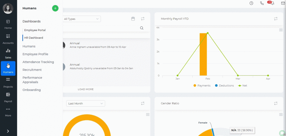This screenshot has width=286, height=136.
Task: Click LOAD MORE in leave list
Action: (x=85, y=89)
